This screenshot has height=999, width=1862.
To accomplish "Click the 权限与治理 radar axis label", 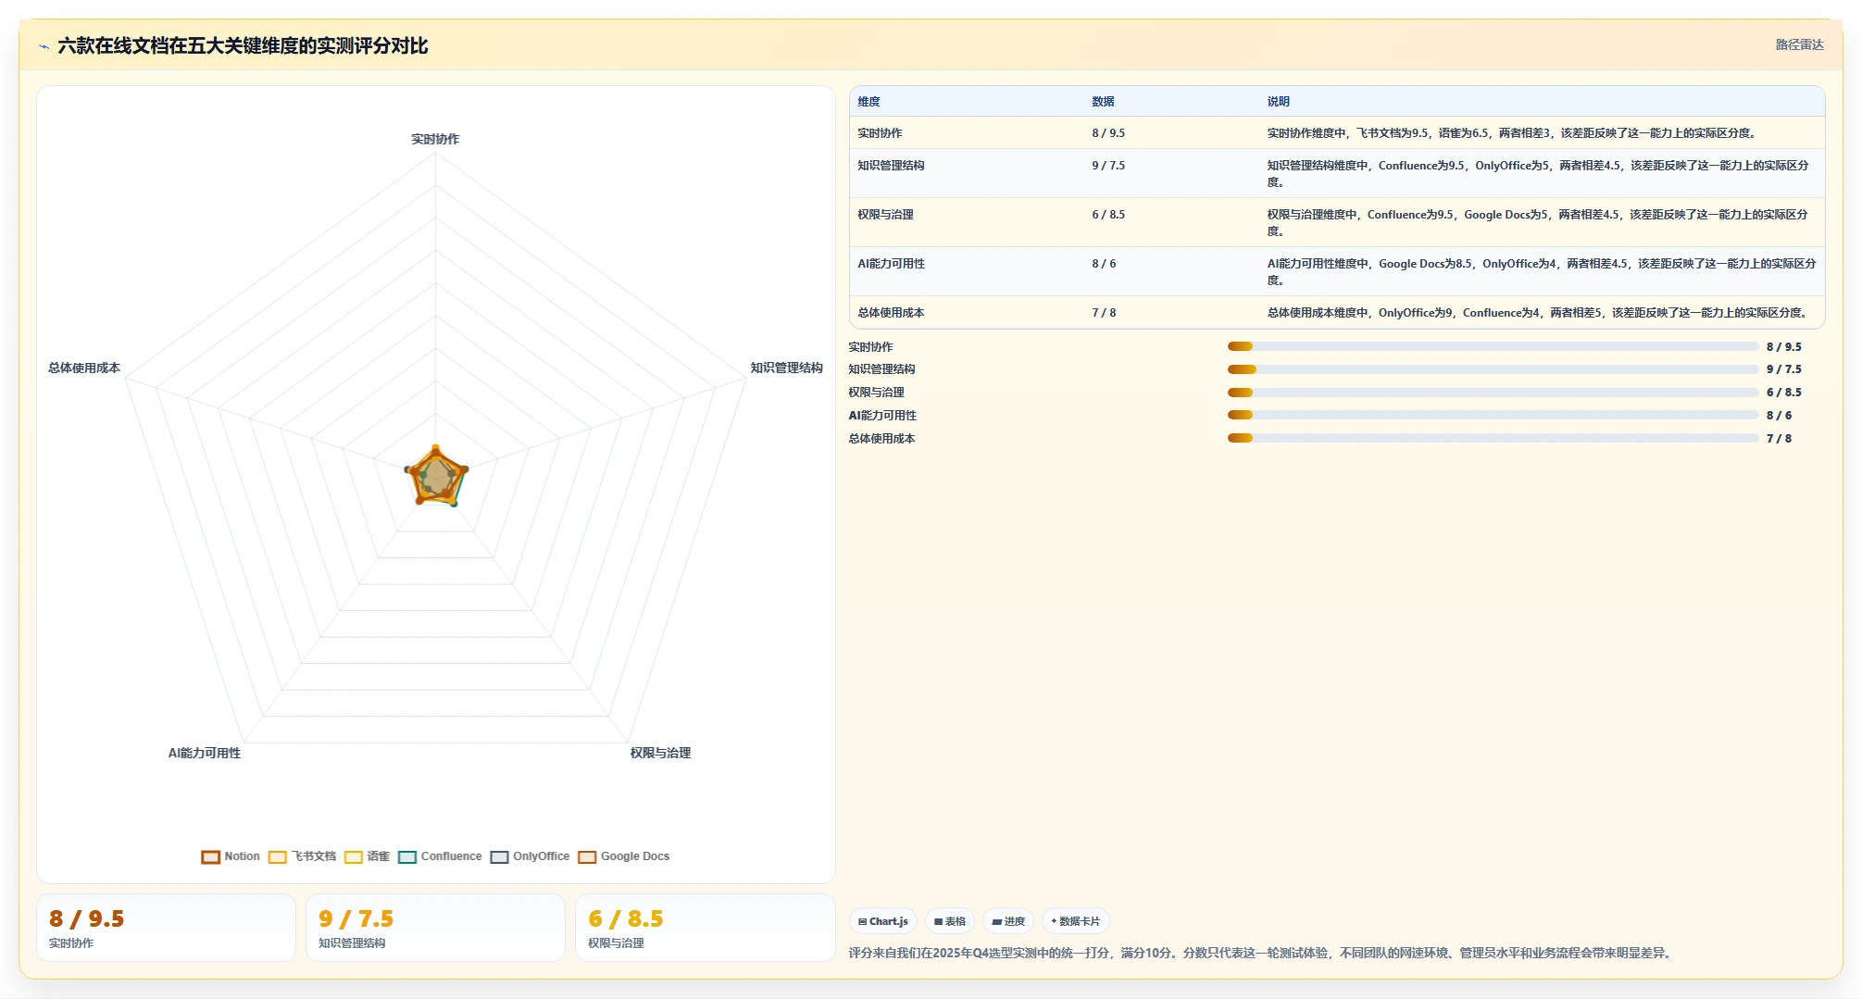I will (x=660, y=753).
